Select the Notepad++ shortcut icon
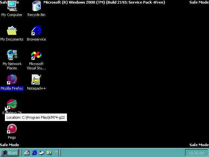This screenshot has height=157, width=209. point(36,79)
